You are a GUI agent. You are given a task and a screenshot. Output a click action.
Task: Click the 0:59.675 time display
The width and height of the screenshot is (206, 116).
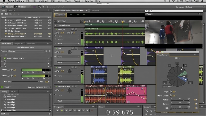(119, 112)
